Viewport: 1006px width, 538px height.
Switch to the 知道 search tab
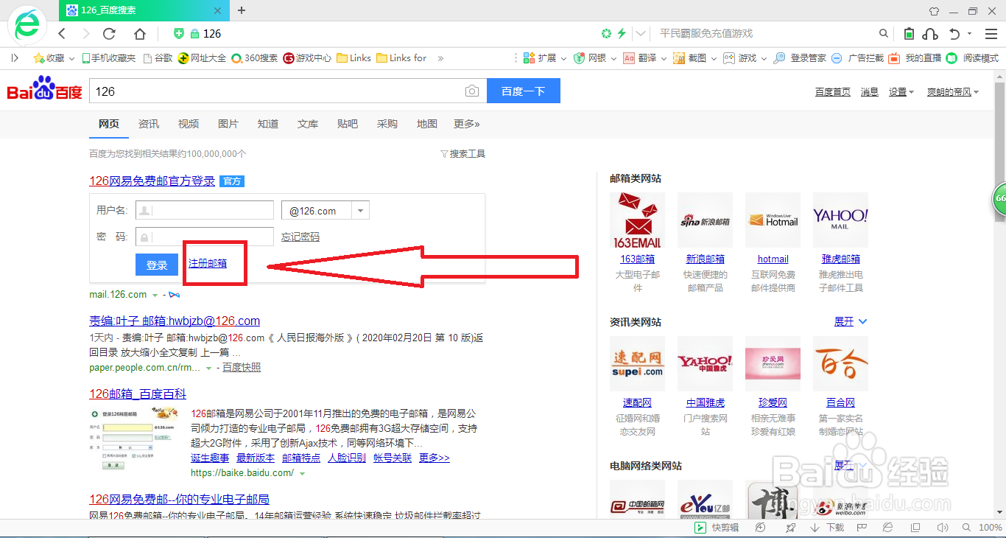pos(268,124)
